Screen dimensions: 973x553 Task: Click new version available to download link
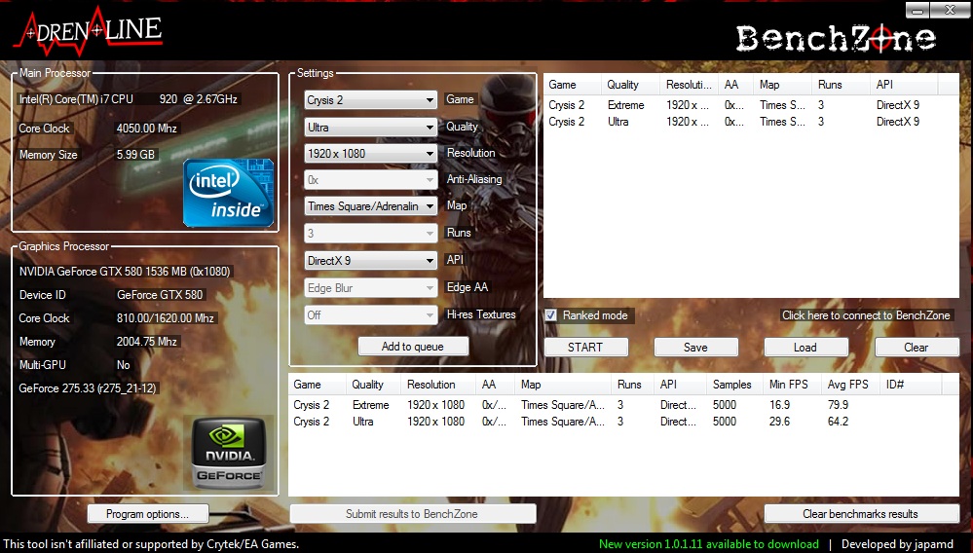coord(708,544)
